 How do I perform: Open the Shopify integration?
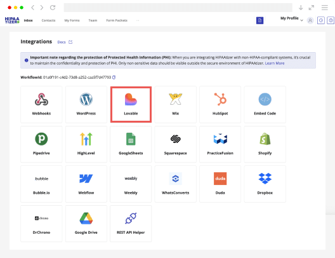pyautogui.click(x=265, y=144)
